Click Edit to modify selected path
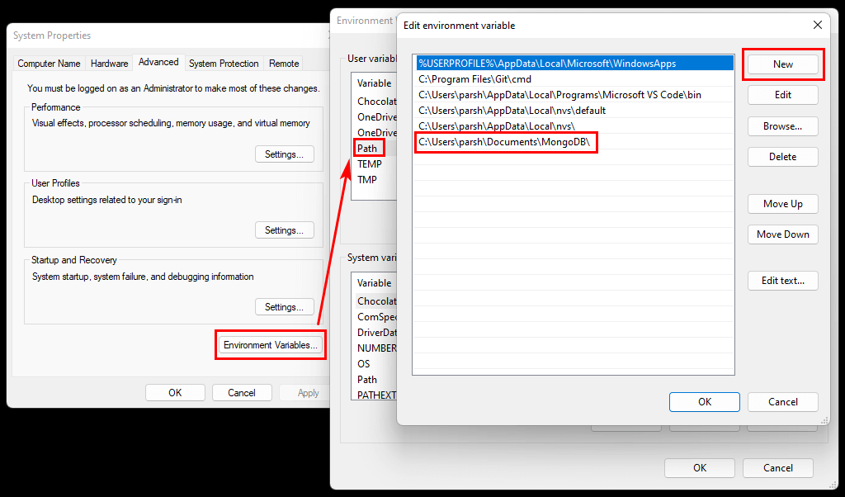Viewport: 845px width, 497px height. click(781, 95)
